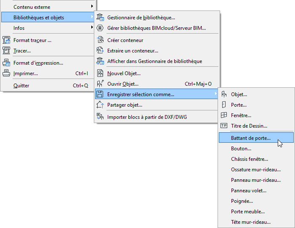Expand Enregistrer sélection comme submenu arrow
Image resolution: width=295 pixels, height=228 pixels.
[215, 94]
